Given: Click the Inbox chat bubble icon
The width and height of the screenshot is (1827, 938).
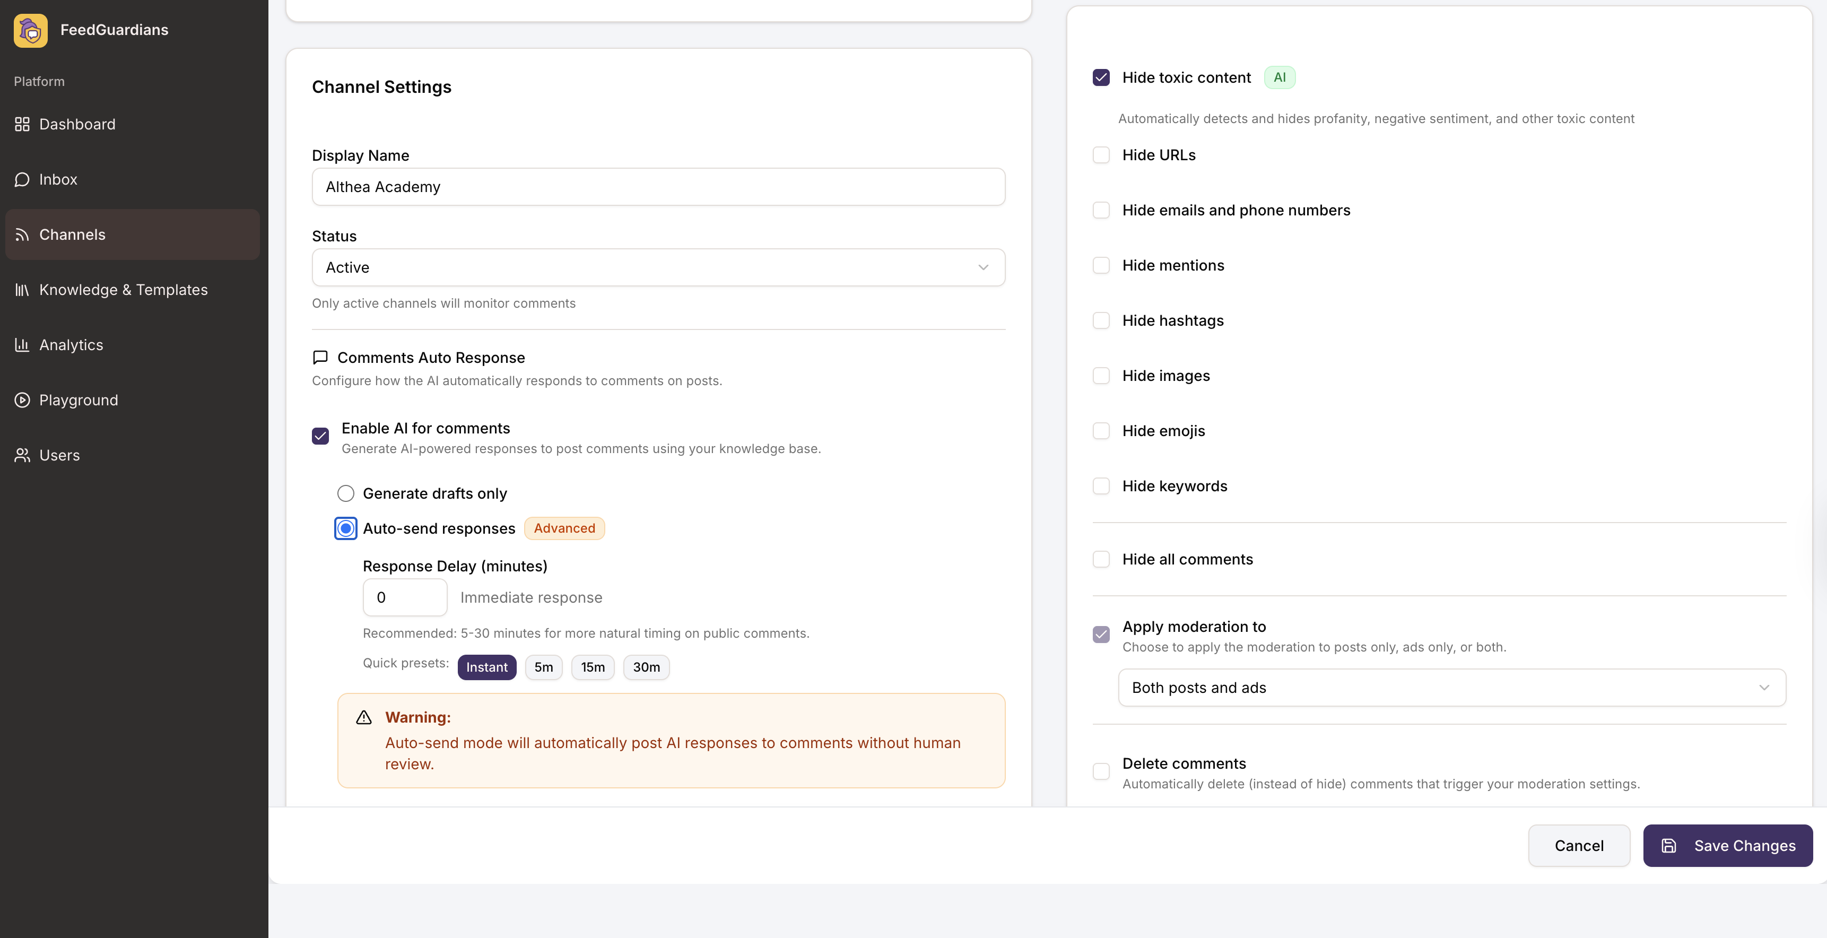Looking at the screenshot, I should coord(22,179).
